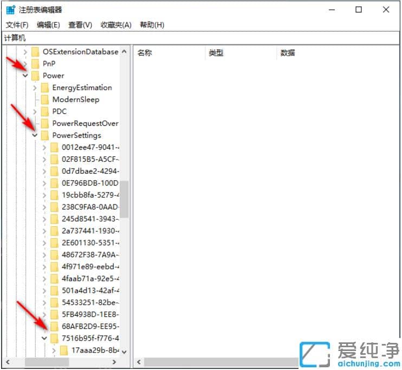Collapse the Power key
The image size is (402, 370).
click(25, 75)
